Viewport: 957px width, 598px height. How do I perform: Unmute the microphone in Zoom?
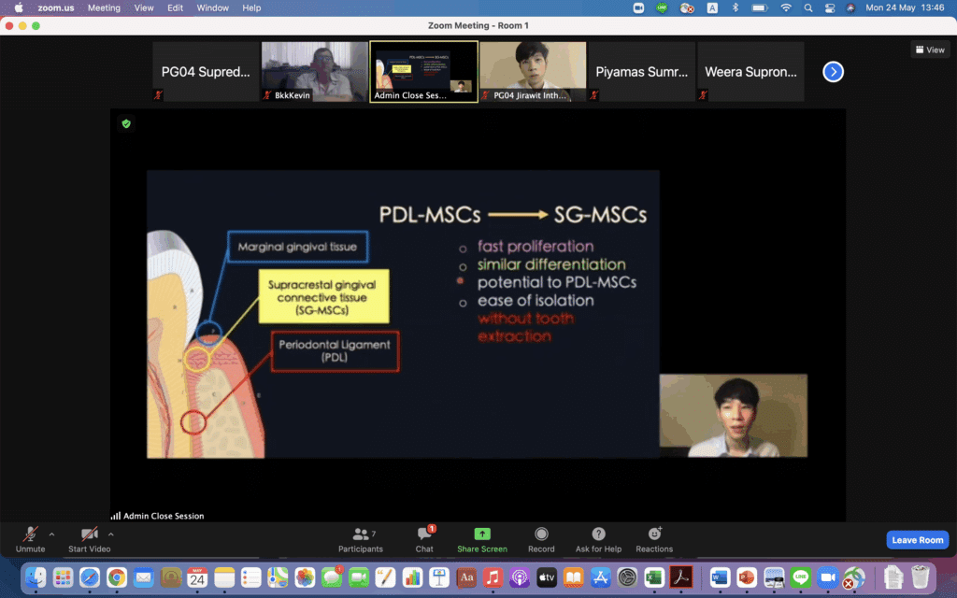tap(30, 539)
